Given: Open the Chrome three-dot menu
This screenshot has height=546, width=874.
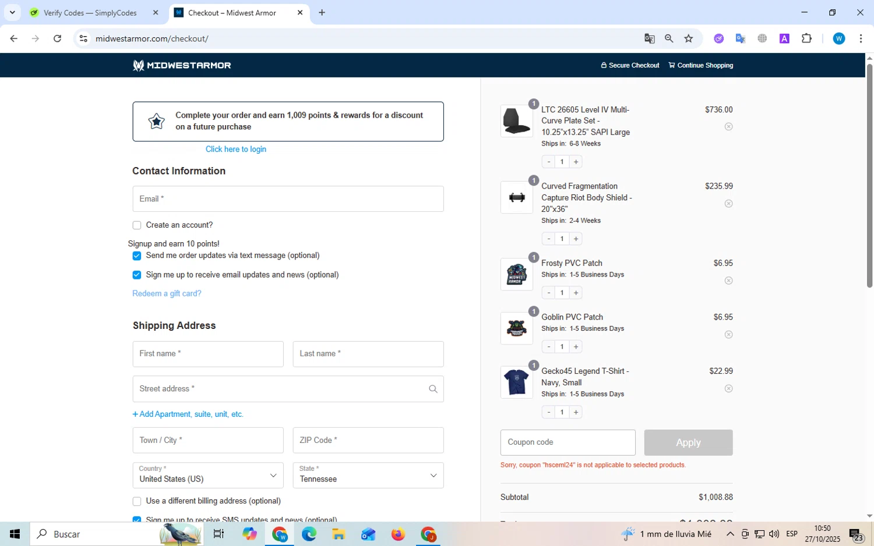Looking at the screenshot, I should click(861, 38).
